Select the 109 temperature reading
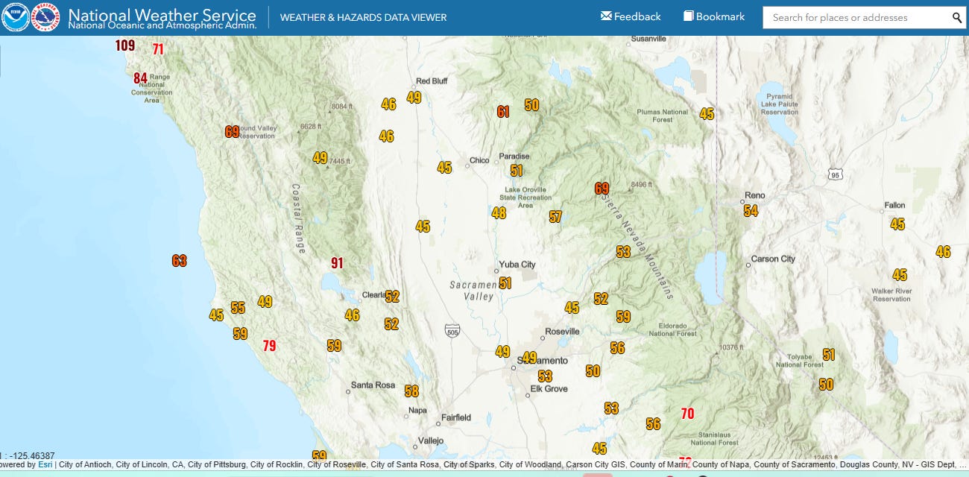969x477 pixels. (124, 45)
